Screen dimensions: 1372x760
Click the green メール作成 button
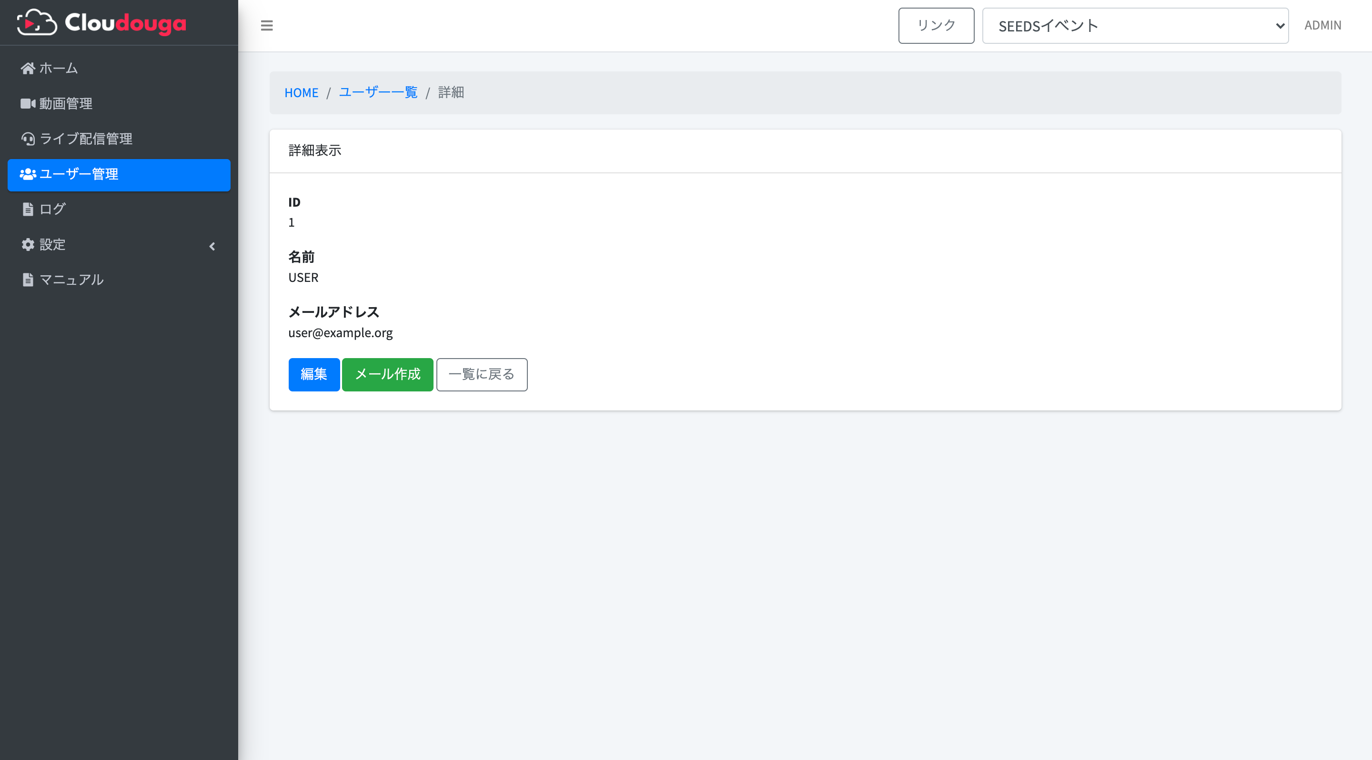pyautogui.click(x=387, y=374)
